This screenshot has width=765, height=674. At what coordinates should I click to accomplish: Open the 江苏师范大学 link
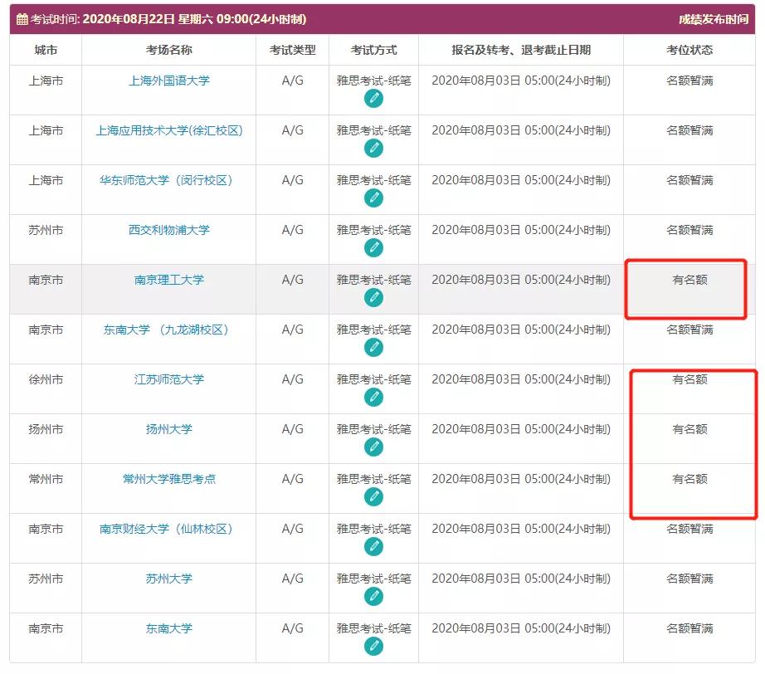click(168, 379)
